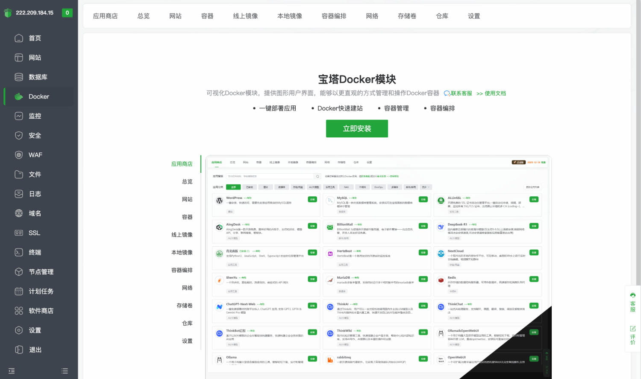Screen dimensions: 641x379
Task: Open the 计划任务 calendar icon
Action: pyautogui.click(x=19, y=291)
